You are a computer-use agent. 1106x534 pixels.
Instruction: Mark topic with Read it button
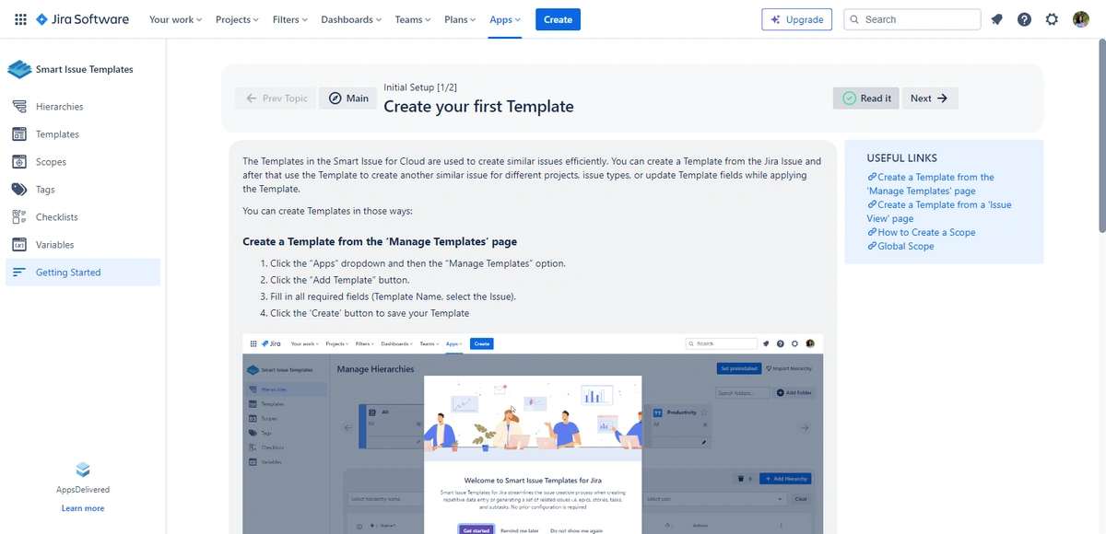click(x=867, y=99)
